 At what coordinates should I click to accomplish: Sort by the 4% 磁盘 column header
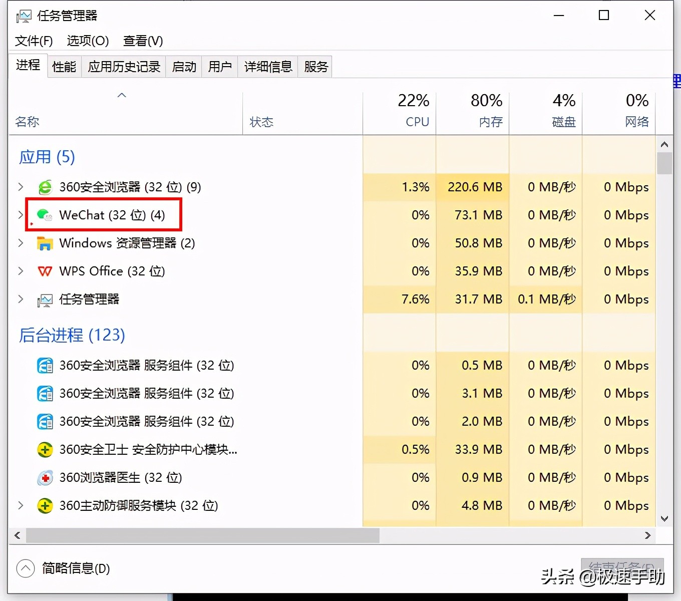pyautogui.click(x=546, y=113)
